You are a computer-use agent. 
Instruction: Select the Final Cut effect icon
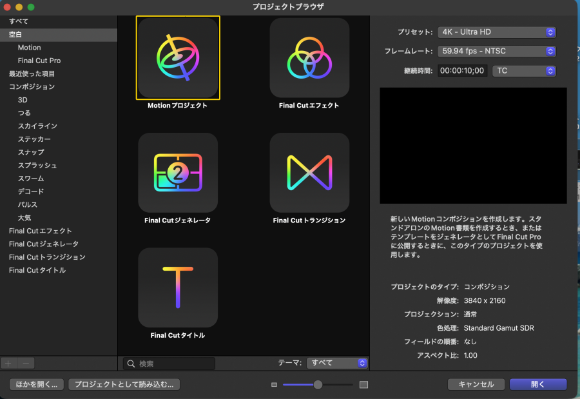[309, 58]
